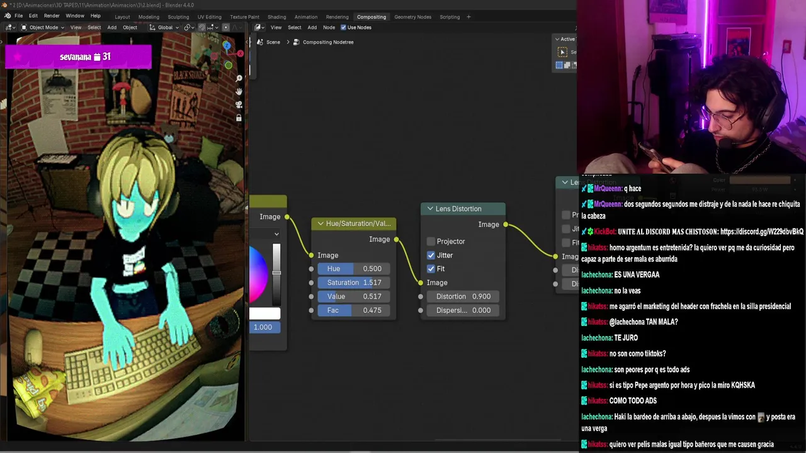Open the Render menu
This screenshot has width=806, height=453.
(52, 16)
